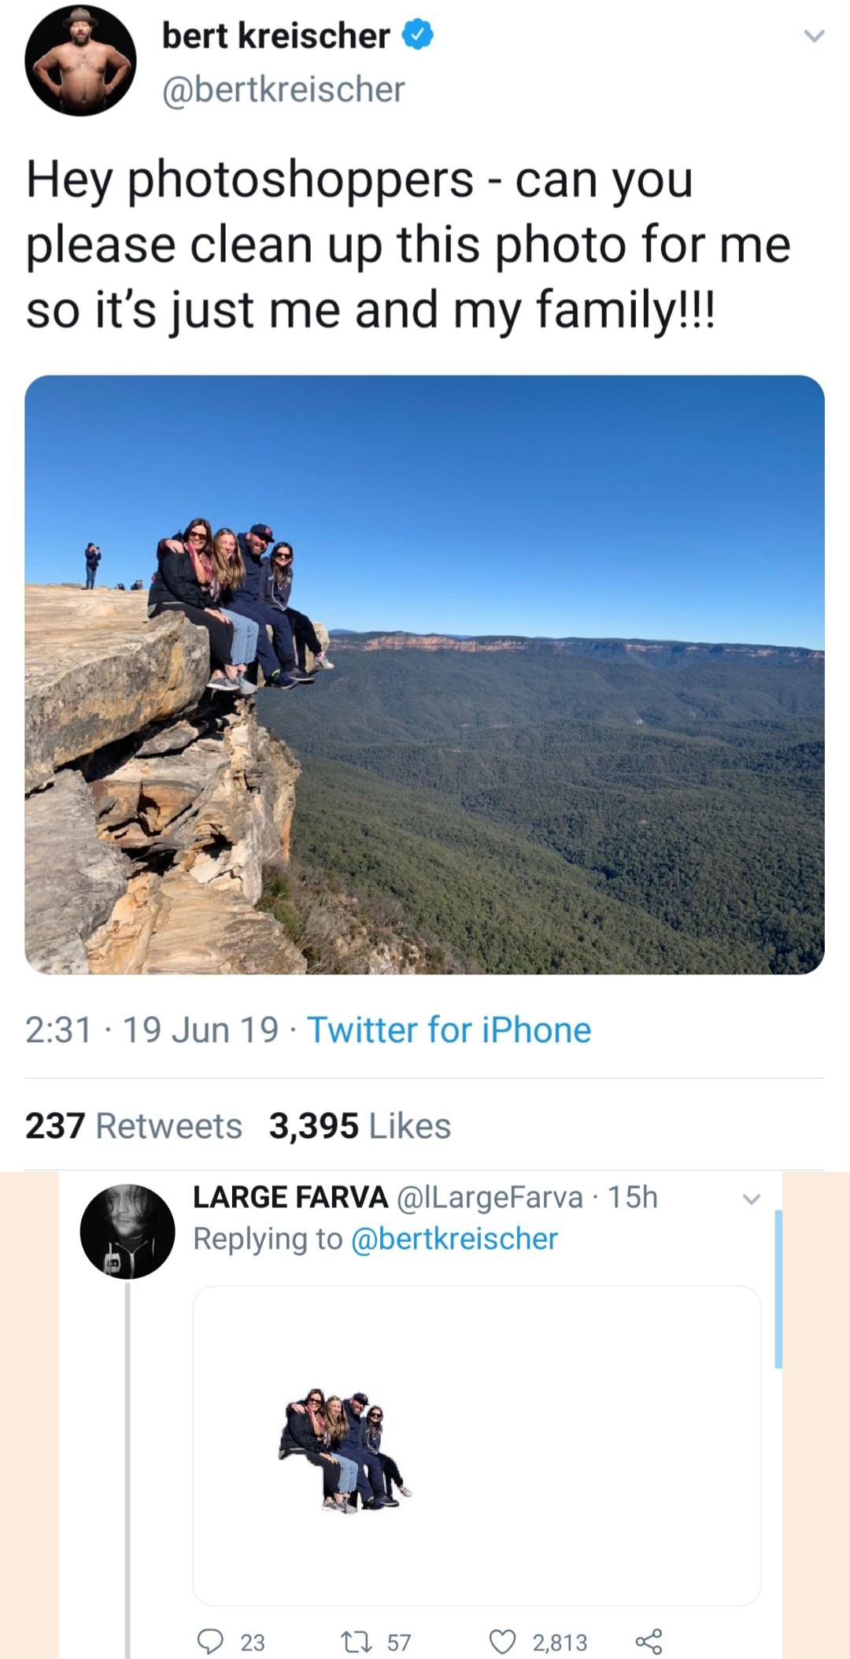View the 237 Retweets list
Viewport: 850px width, 1659px height.
[x=134, y=1125]
